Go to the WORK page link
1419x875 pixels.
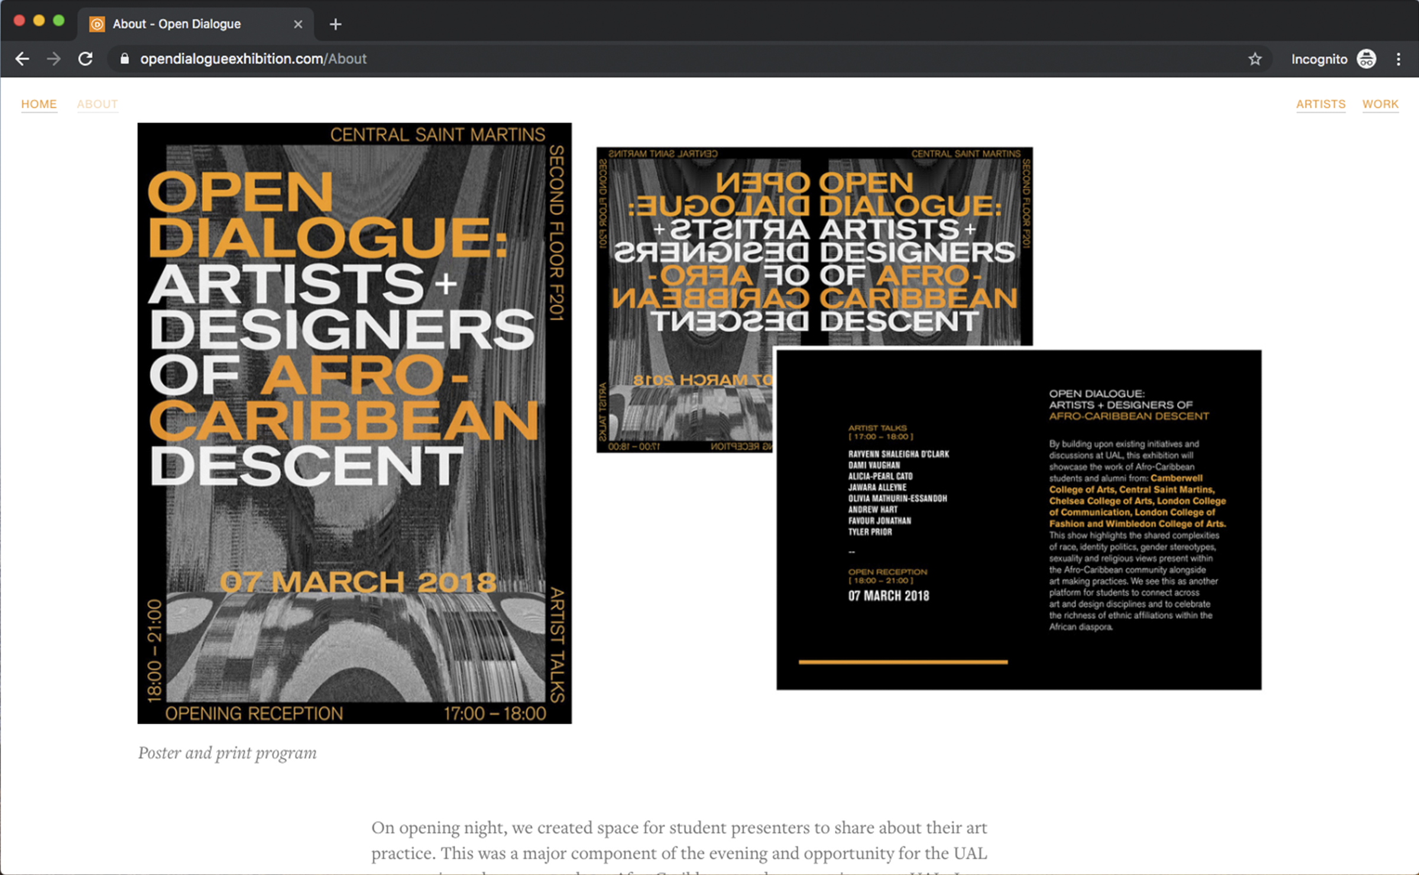pyautogui.click(x=1381, y=104)
